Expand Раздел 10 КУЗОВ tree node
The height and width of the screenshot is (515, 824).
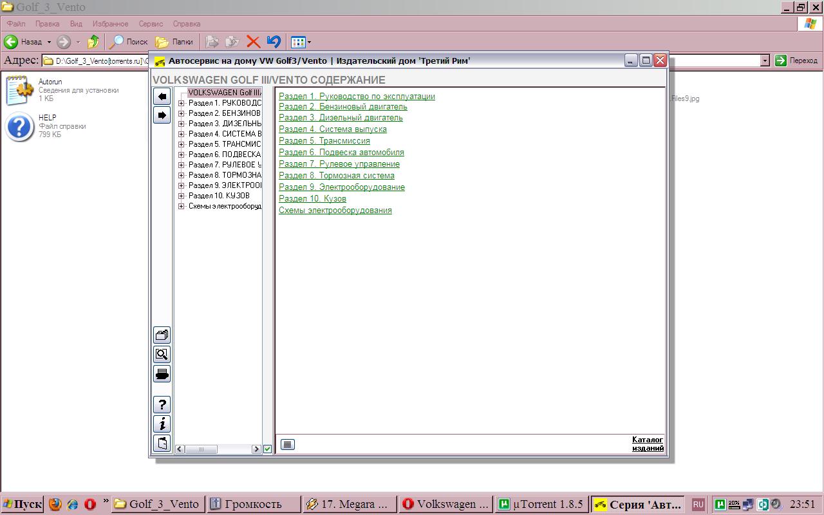coord(182,196)
